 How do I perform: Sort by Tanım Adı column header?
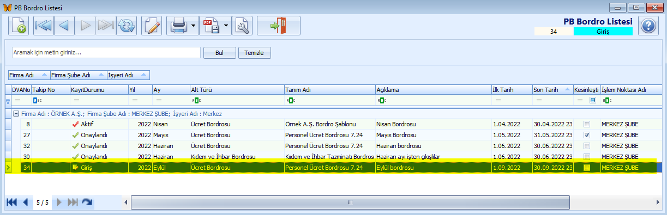coord(329,89)
